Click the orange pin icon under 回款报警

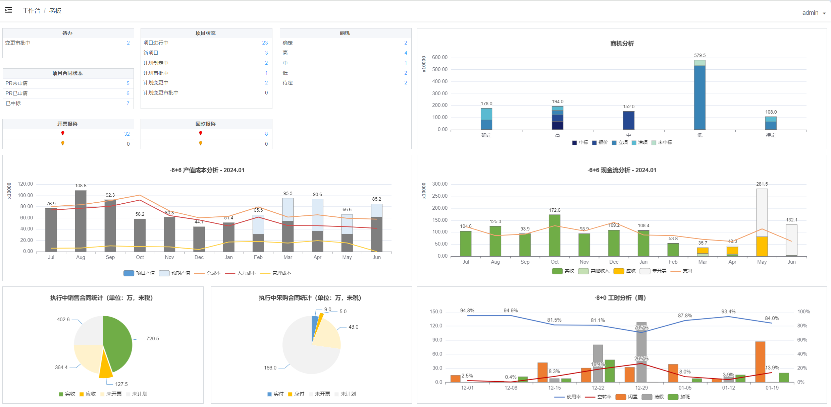pyautogui.click(x=201, y=143)
